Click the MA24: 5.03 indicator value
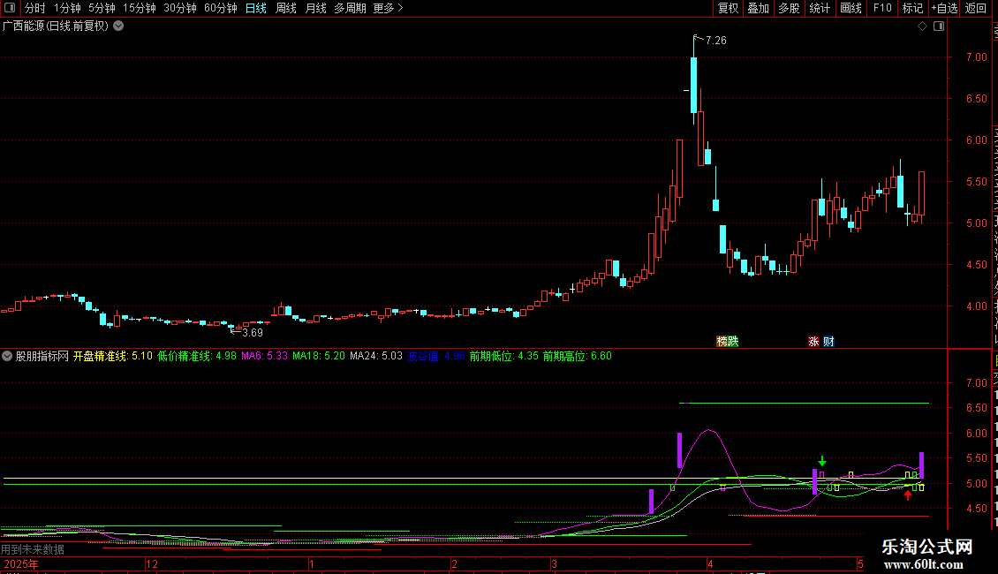The width and height of the screenshot is (998, 574). coord(376,357)
